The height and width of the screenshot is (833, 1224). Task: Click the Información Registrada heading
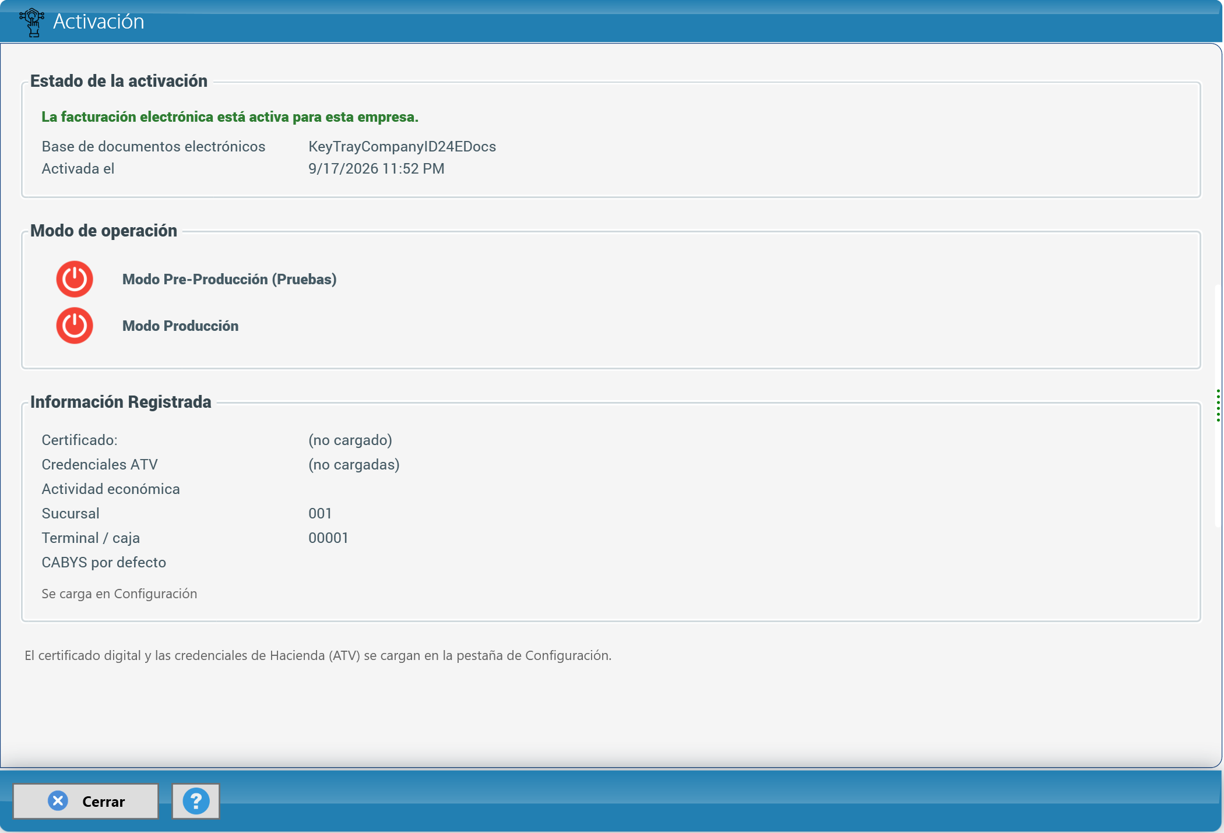point(121,402)
